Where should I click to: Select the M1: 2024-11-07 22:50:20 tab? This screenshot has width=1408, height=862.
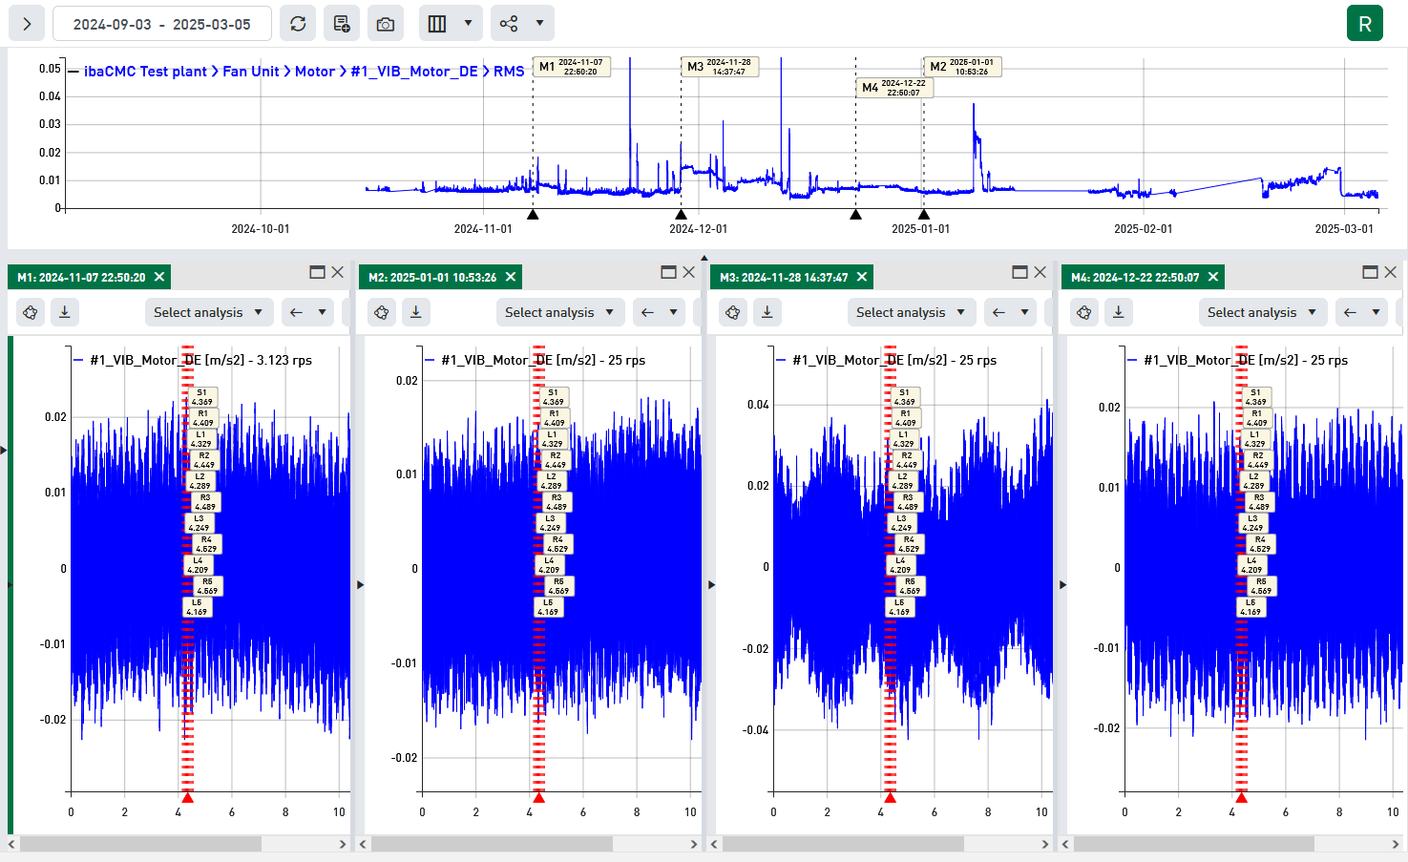point(81,277)
